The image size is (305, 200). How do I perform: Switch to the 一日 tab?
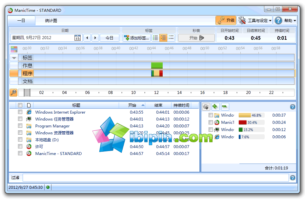[x=21, y=20]
